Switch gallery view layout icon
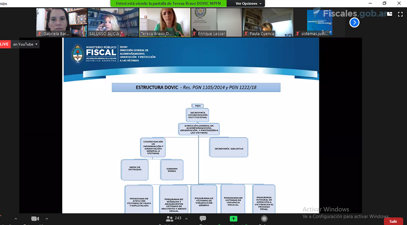407x225 pixels. tap(389, 13)
